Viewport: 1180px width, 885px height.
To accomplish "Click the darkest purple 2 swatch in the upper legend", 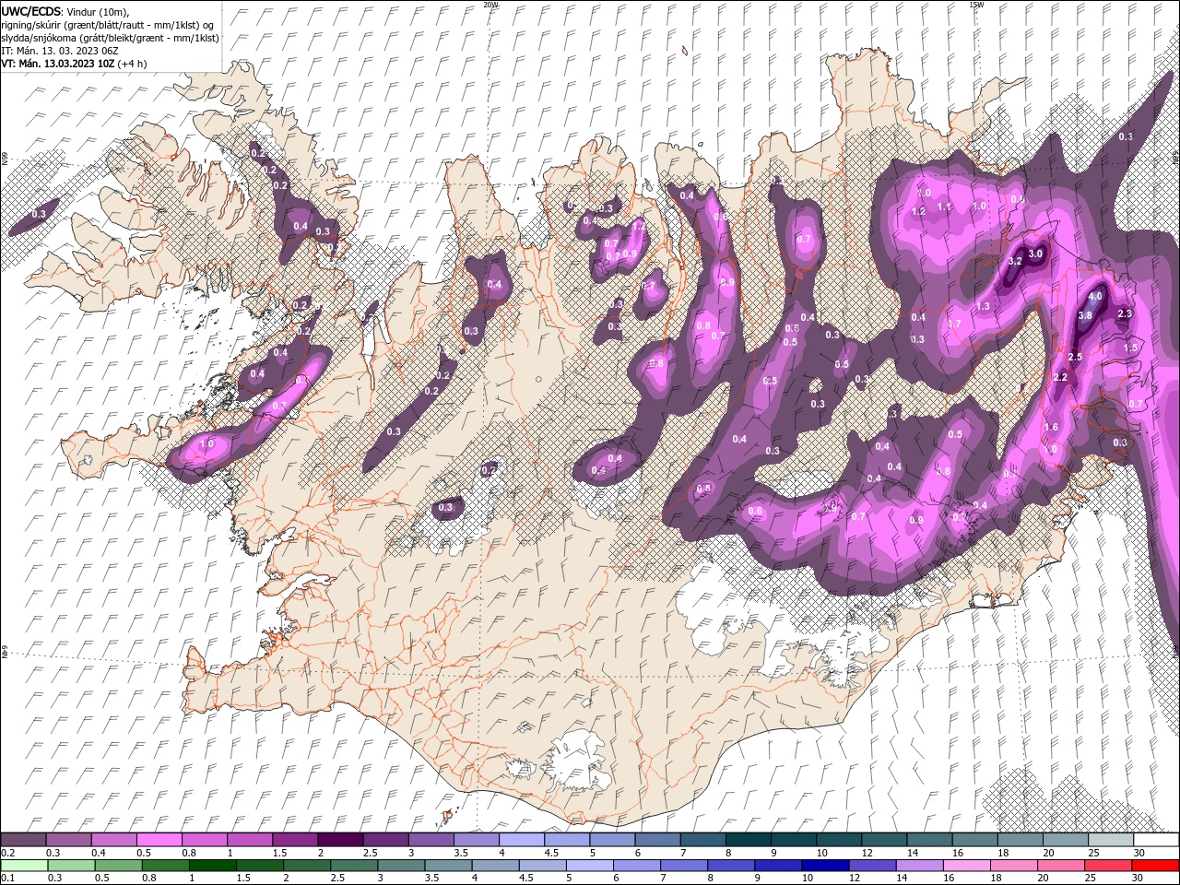I will coord(340,840).
